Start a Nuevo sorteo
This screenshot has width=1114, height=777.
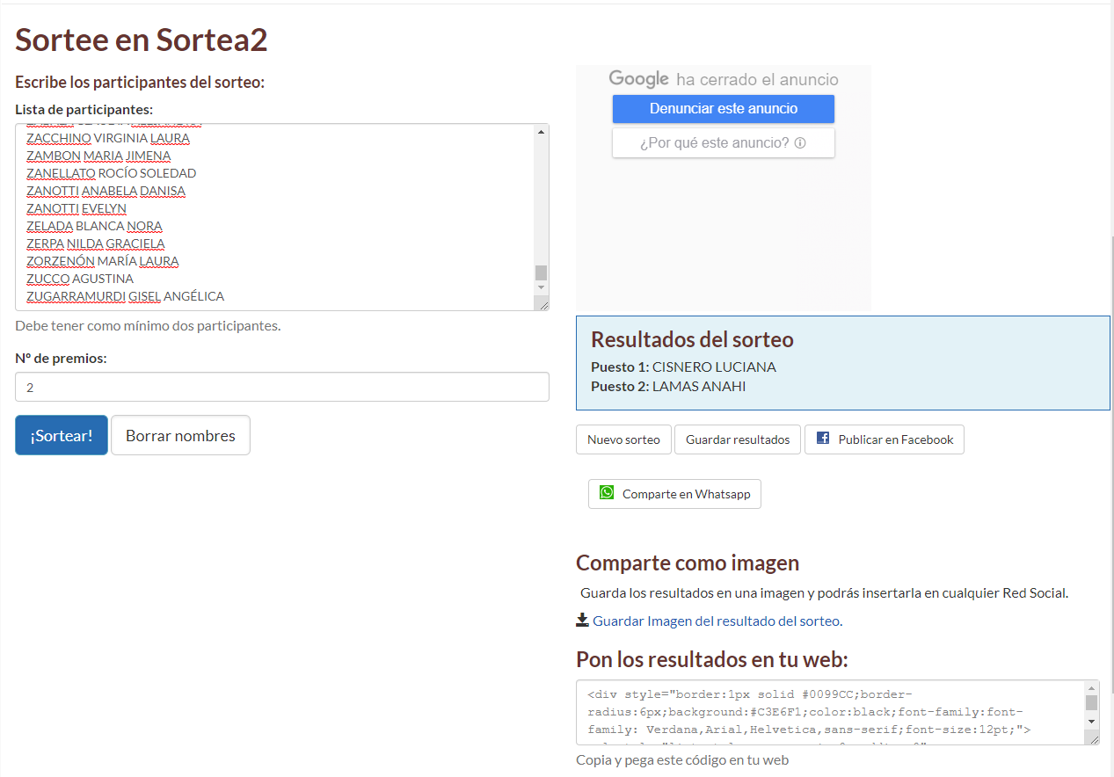pos(623,439)
